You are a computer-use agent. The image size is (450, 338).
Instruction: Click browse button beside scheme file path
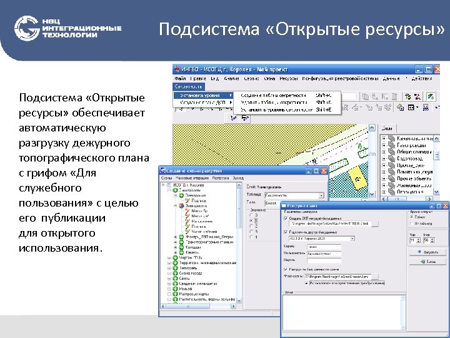375,277
